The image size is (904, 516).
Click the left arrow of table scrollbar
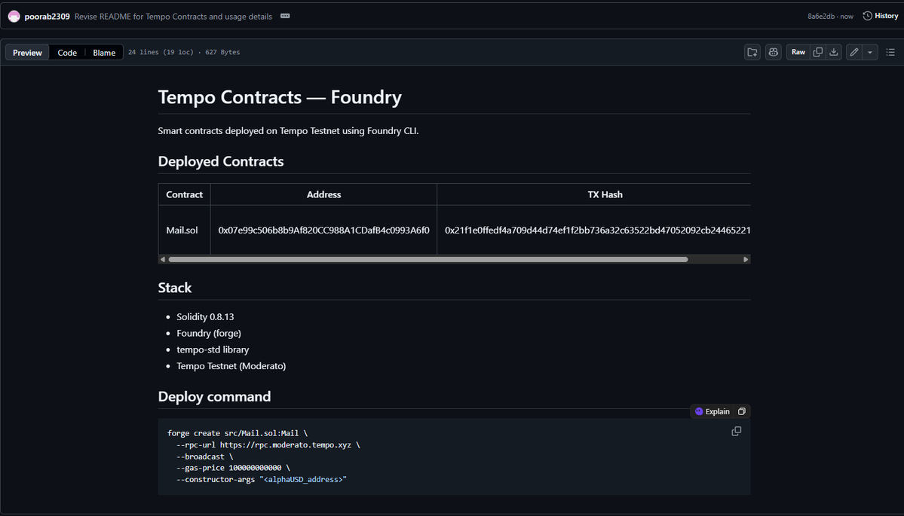click(x=163, y=260)
